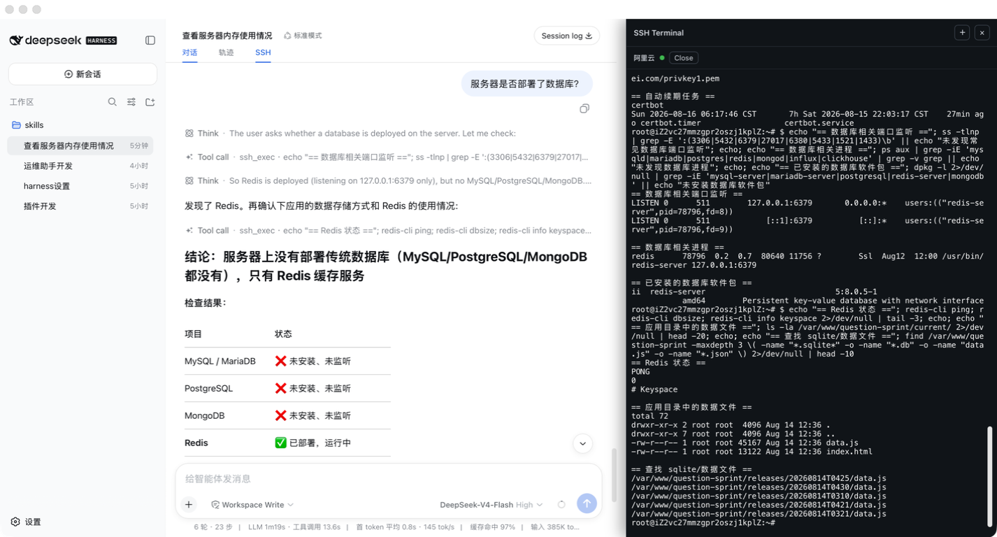This screenshot has width=997, height=537.
Task: Send the message with the arrow button
Action: coord(587,503)
